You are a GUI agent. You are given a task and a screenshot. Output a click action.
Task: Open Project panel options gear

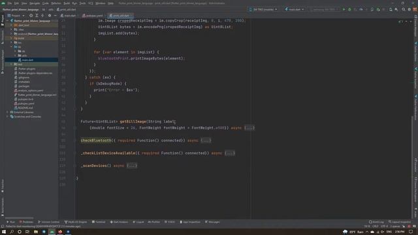coord(50,16)
